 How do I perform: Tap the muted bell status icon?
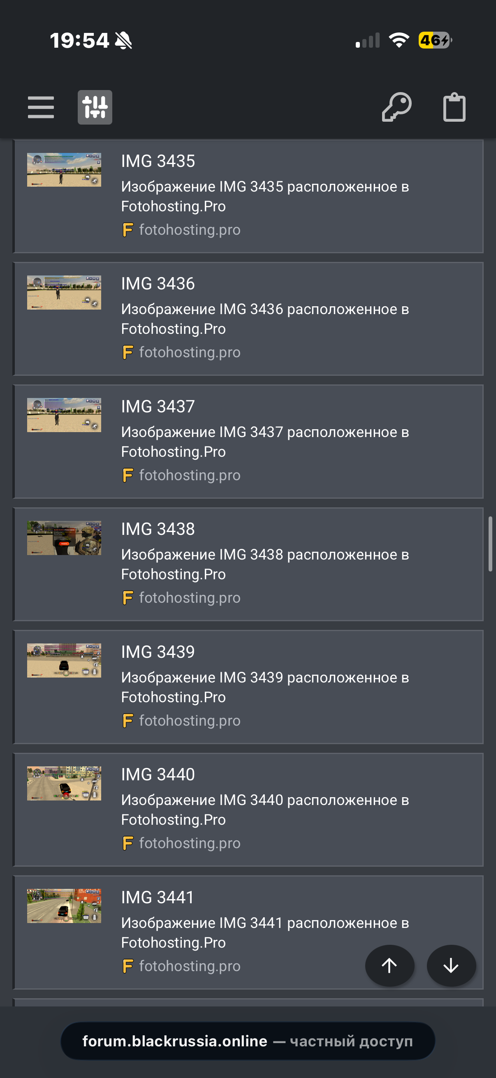click(123, 41)
